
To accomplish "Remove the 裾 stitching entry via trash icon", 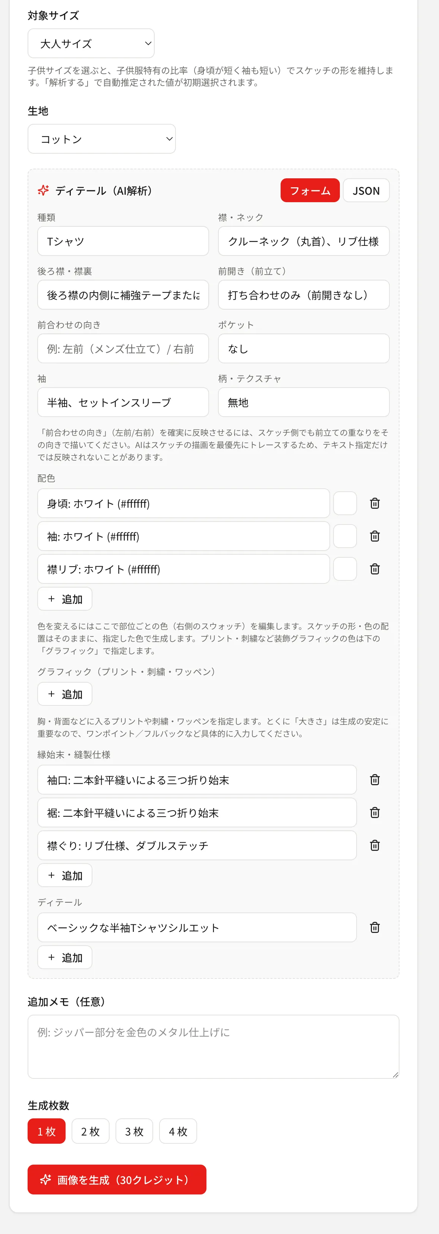I will (x=375, y=812).
